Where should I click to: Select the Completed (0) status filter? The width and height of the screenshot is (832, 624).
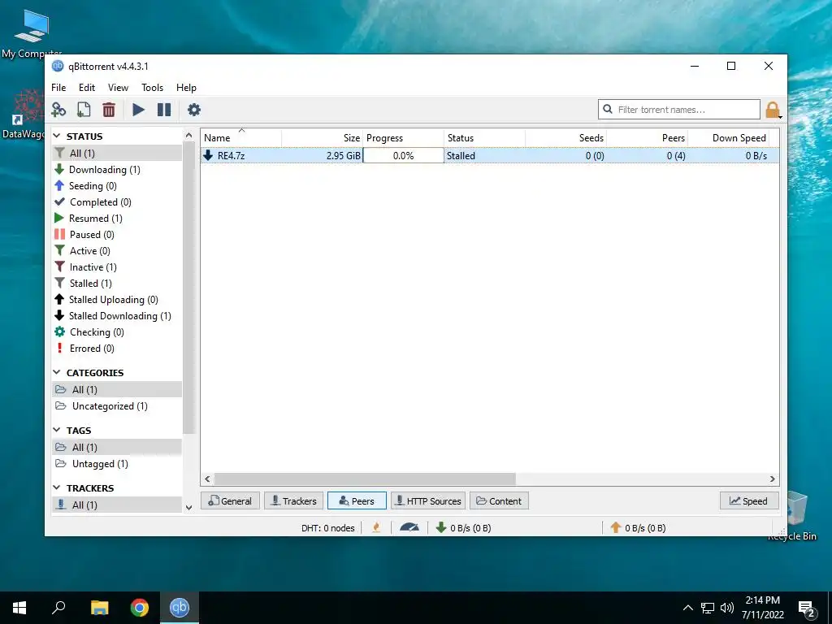[x=100, y=202]
